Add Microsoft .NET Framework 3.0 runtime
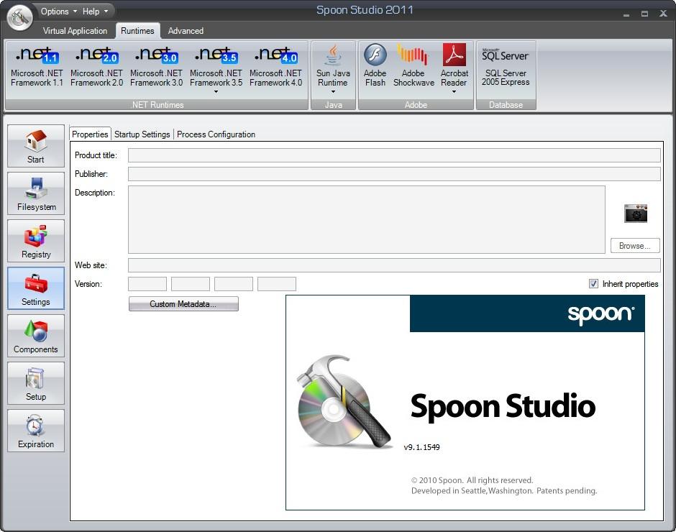This screenshot has height=532, width=676. (156, 65)
